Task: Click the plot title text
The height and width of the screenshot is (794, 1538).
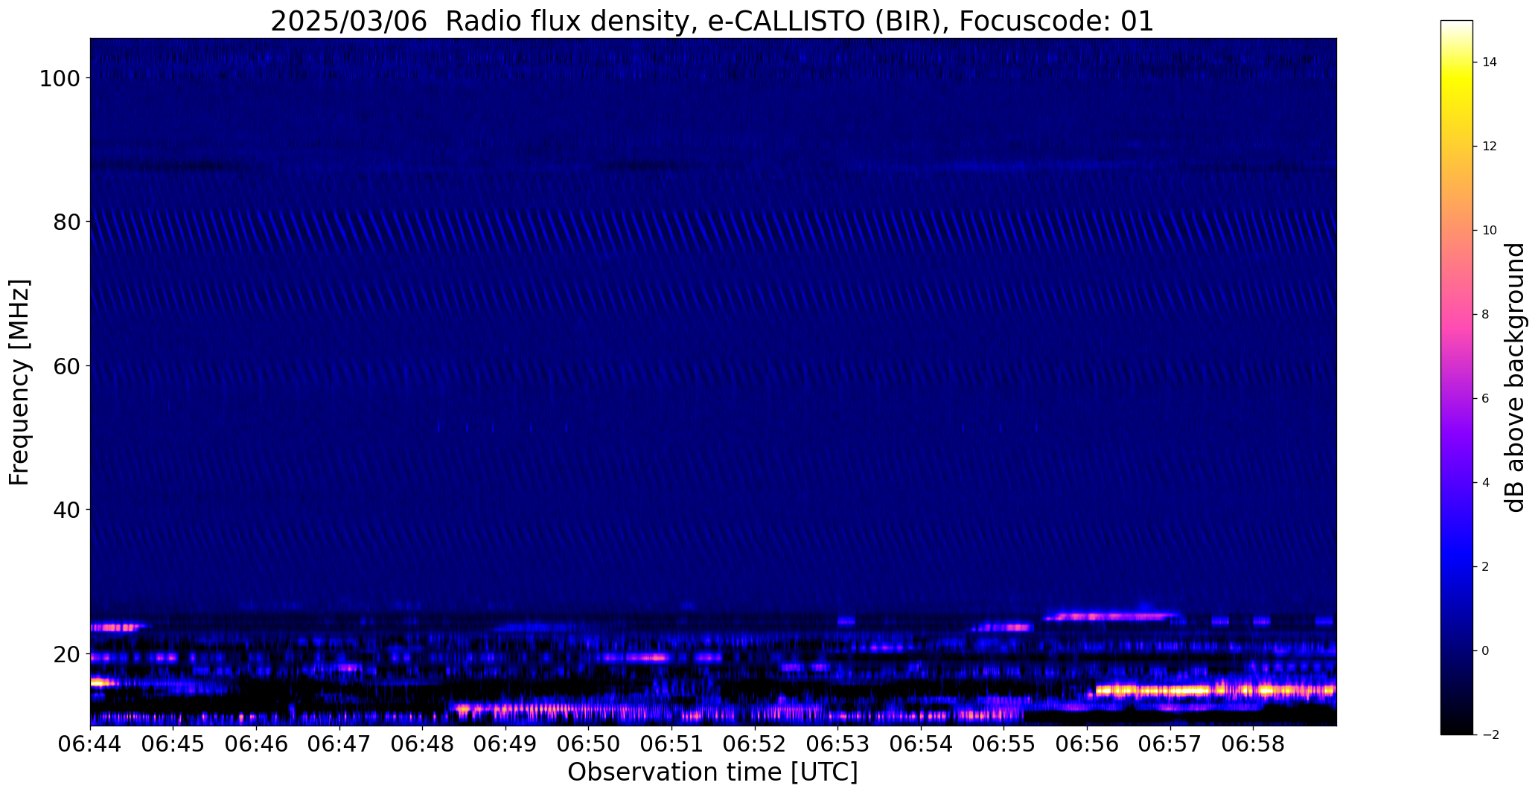Action: (x=712, y=21)
